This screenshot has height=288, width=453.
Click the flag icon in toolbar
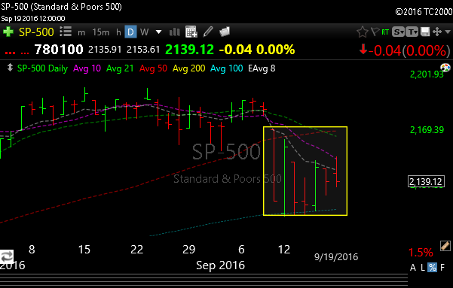pyautogui.click(x=375, y=32)
